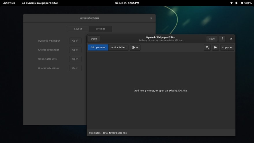This screenshot has width=254, height=143.
Task: Click the volume speaker icon
Action: [236, 3]
